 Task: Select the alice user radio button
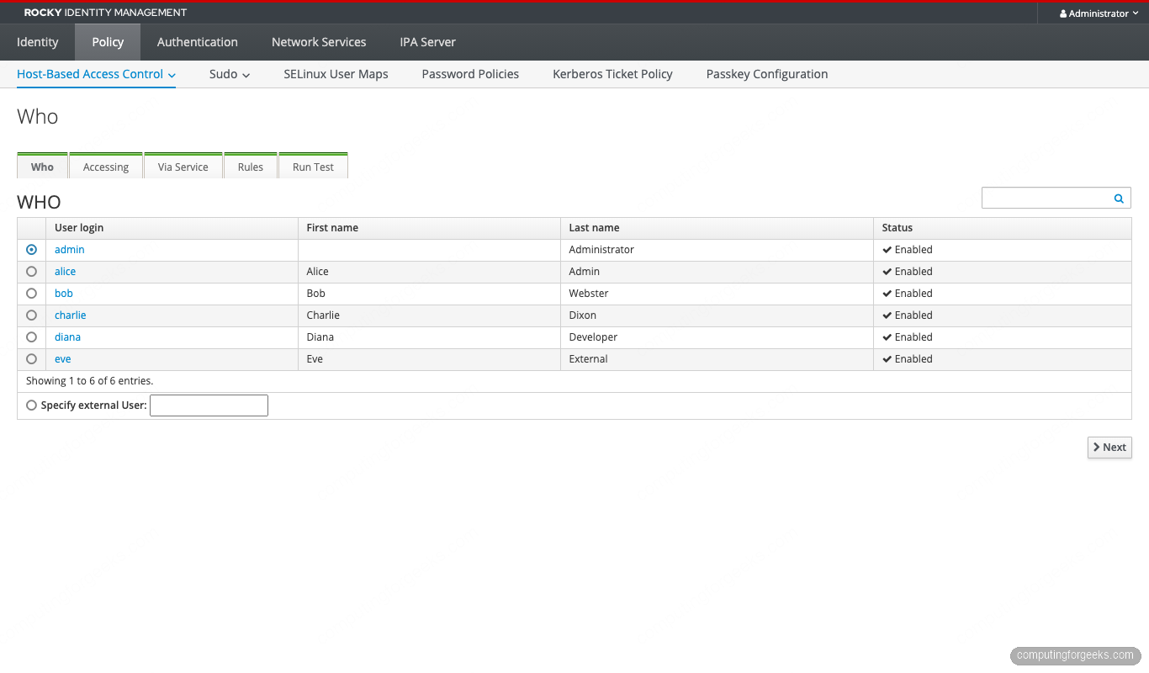click(x=32, y=272)
